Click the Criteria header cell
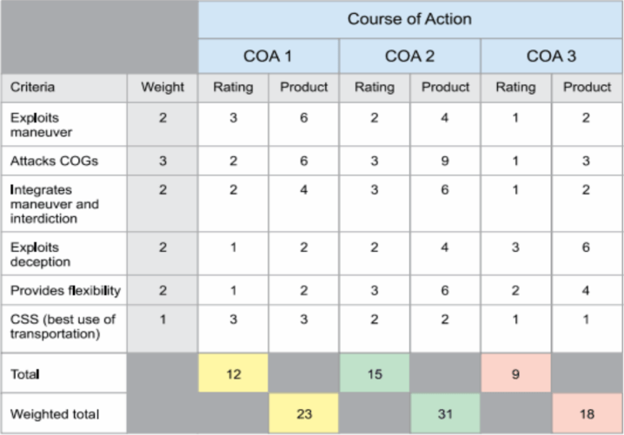The width and height of the screenshot is (624, 435). point(64,88)
